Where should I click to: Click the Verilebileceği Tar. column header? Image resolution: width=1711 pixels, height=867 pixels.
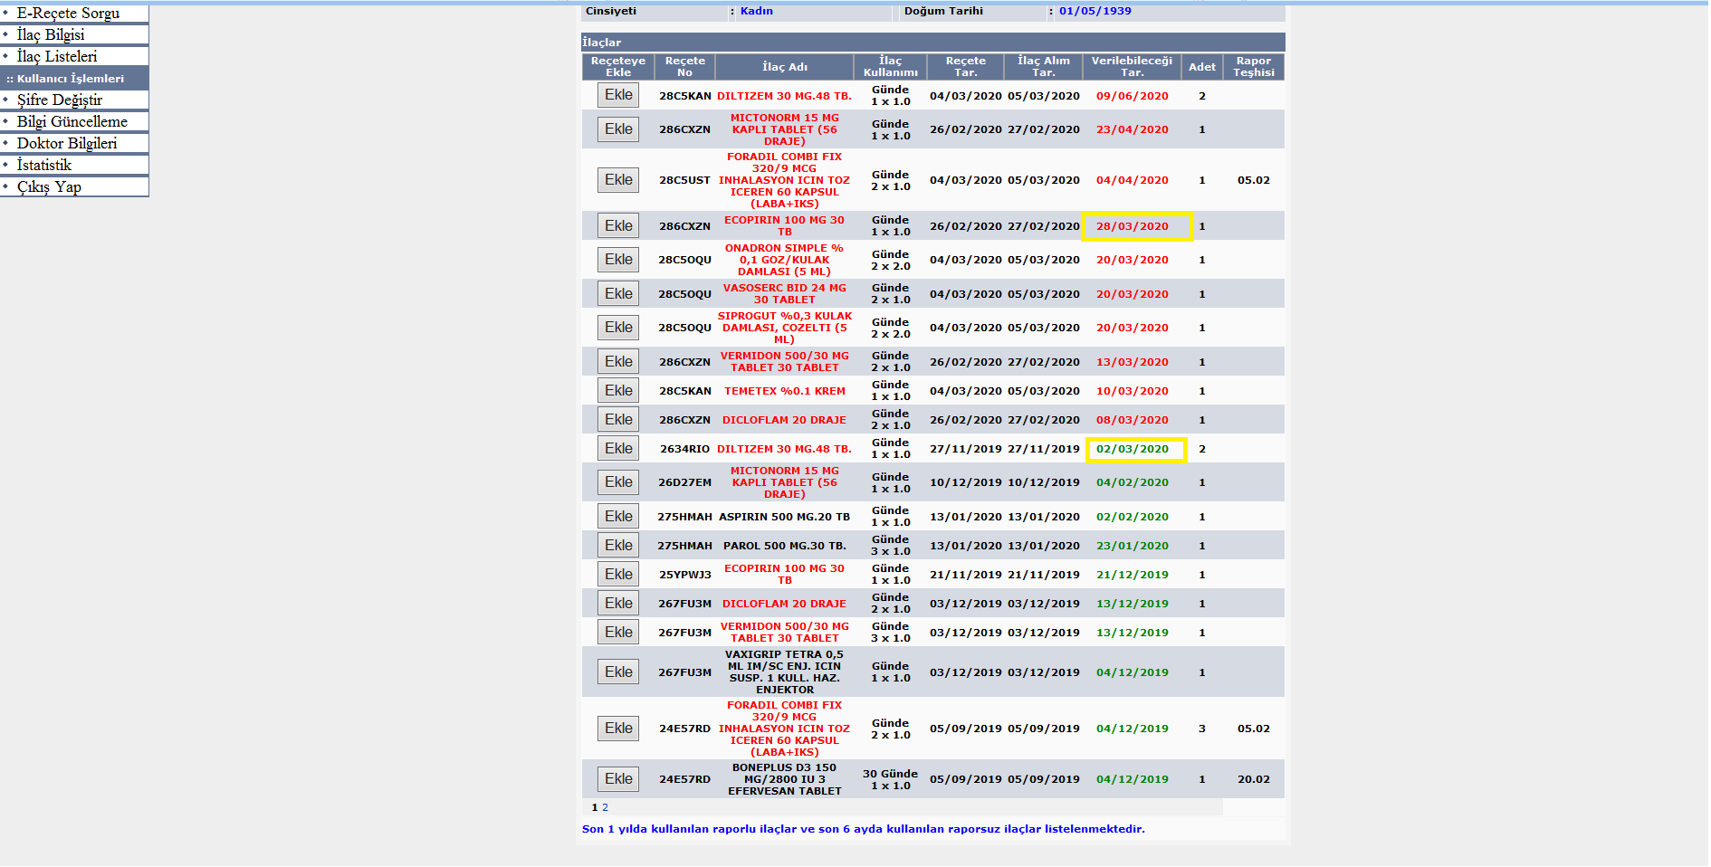click(x=1132, y=66)
